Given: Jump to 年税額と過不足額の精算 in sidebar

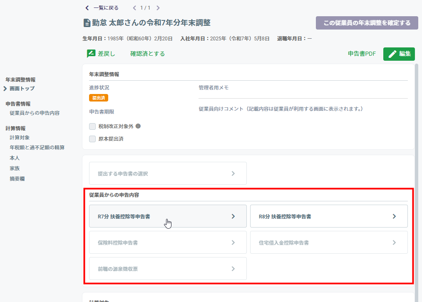Looking at the screenshot, I should pyautogui.click(x=37, y=147).
